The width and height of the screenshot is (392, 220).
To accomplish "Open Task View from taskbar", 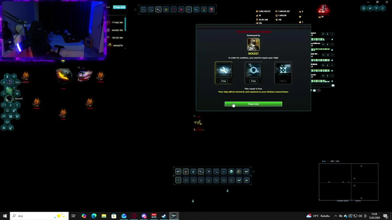I will pos(73,216).
